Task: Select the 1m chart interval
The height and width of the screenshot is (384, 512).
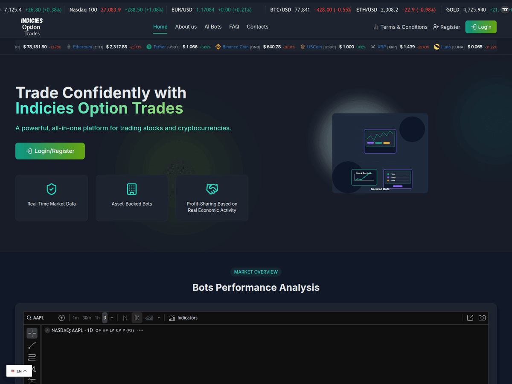Action: coord(76,318)
